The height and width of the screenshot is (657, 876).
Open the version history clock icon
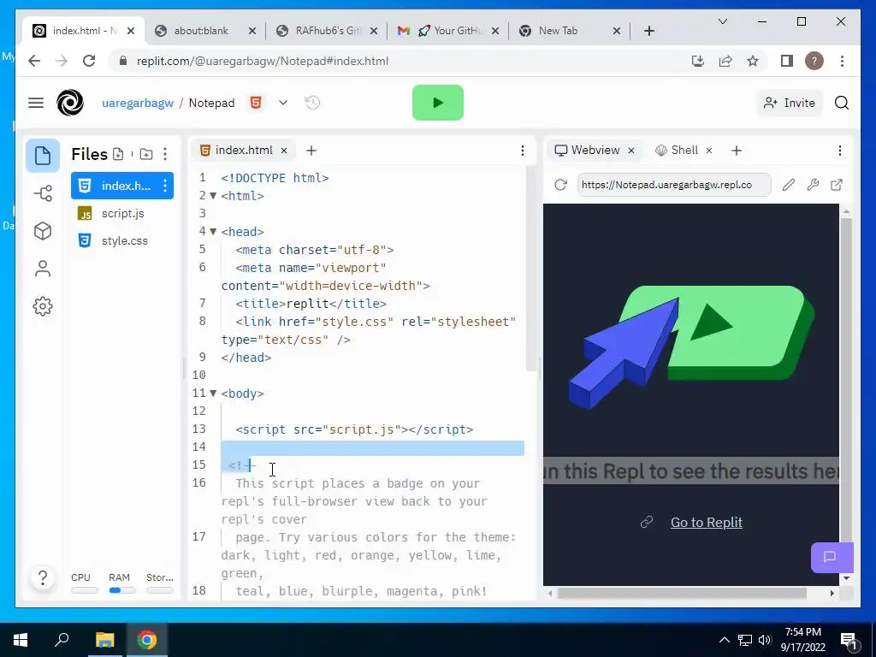[x=312, y=103]
